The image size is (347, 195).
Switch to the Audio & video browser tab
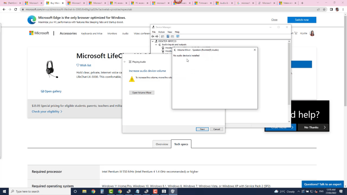[x=224, y=3]
